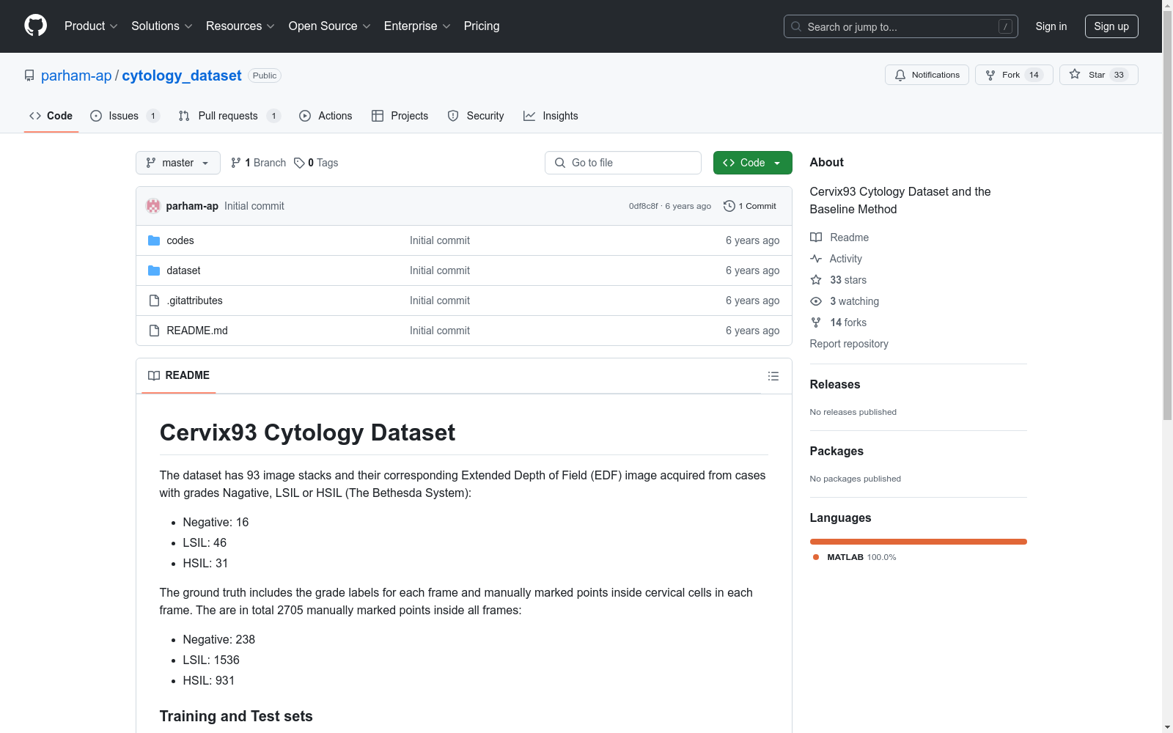Click the Pull requests tab icon
The image size is (1173, 733).
click(184, 116)
